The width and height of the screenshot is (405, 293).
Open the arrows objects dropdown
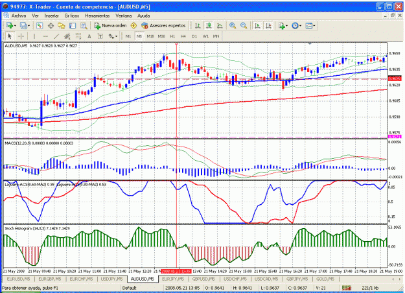click(113, 36)
